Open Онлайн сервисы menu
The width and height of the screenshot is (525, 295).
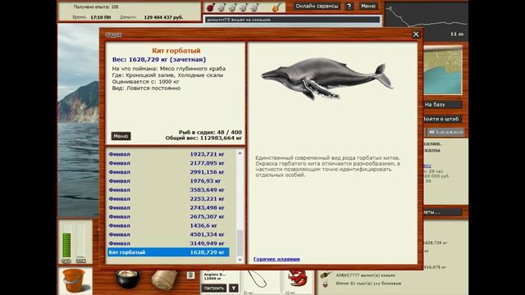317,6
